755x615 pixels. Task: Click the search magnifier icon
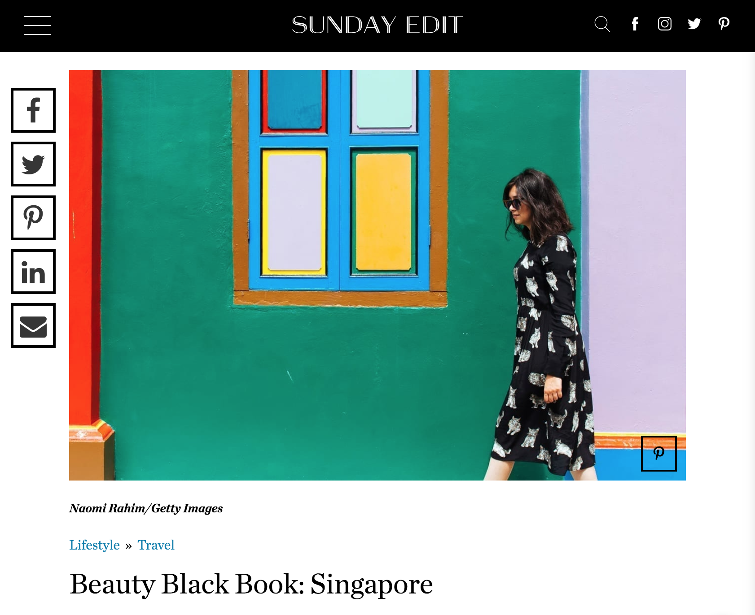pos(602,24)
